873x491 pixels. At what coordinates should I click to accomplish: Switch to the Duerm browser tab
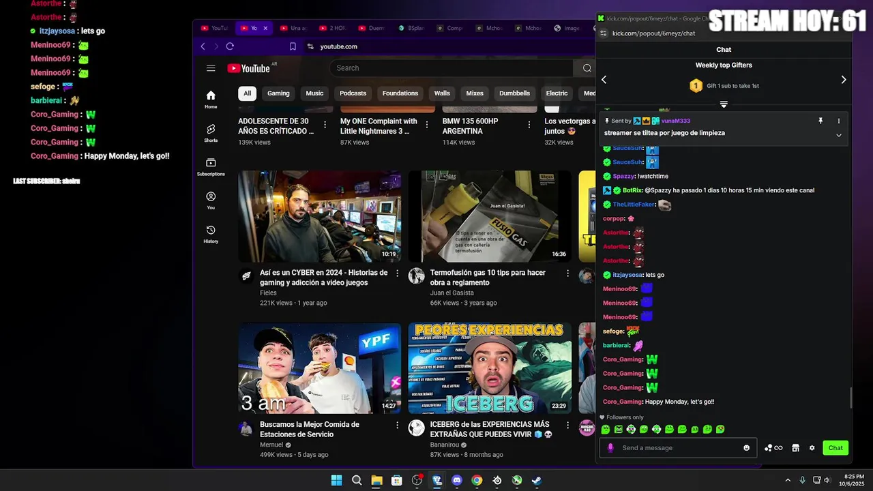pyautogui.click(x=372, y=28)
